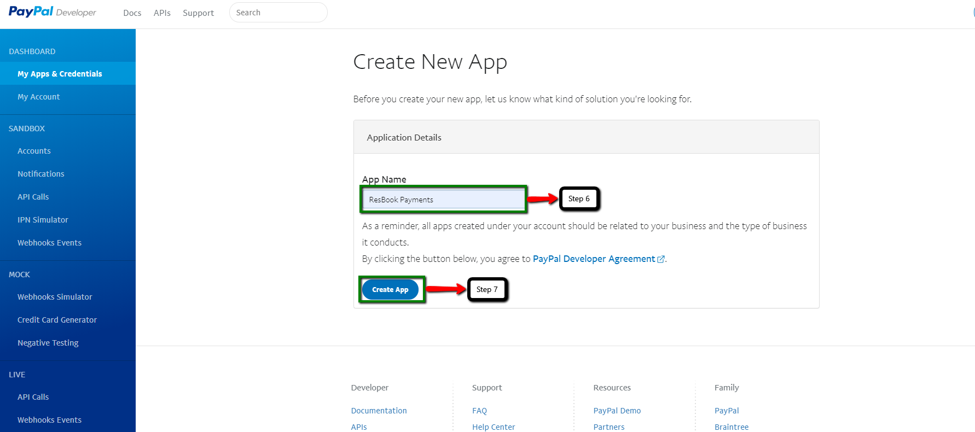Open Documentation footer link
Image resolution: width=975 pixels, height=432 pixels.
click(x=379, y=411)
